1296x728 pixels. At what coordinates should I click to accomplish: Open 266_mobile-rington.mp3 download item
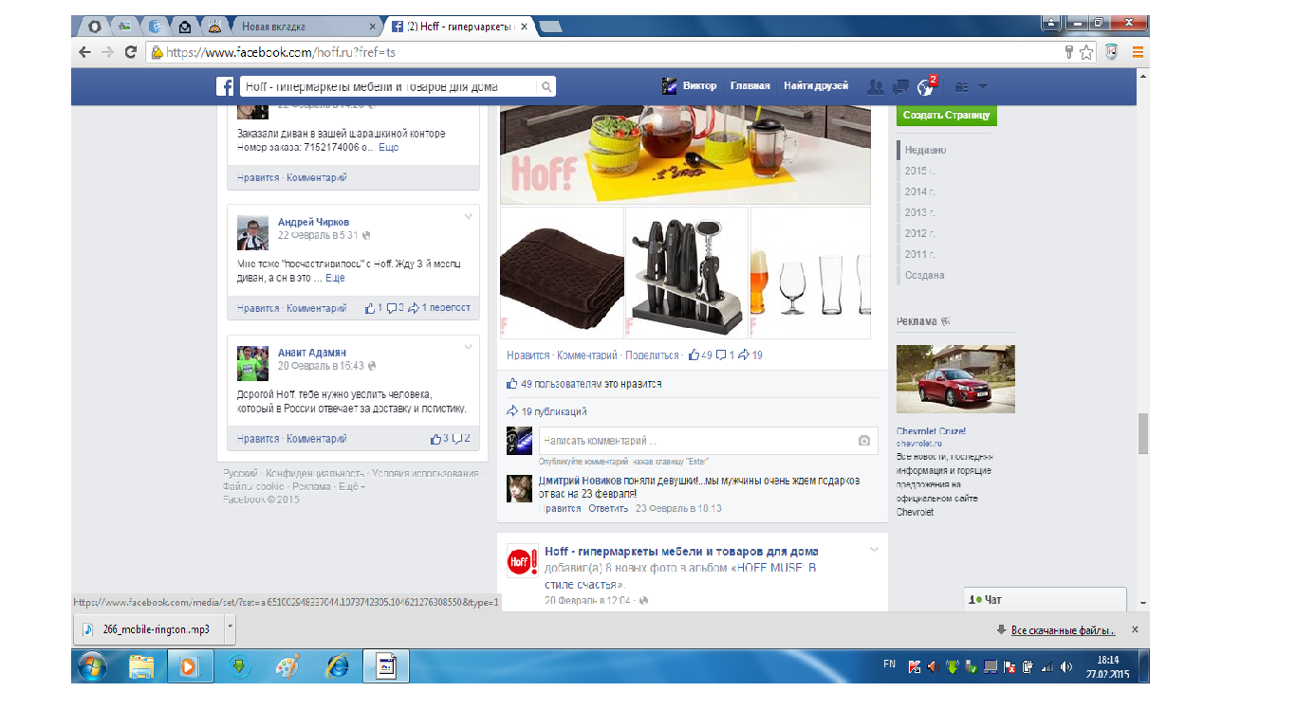(x=147, y=629)
